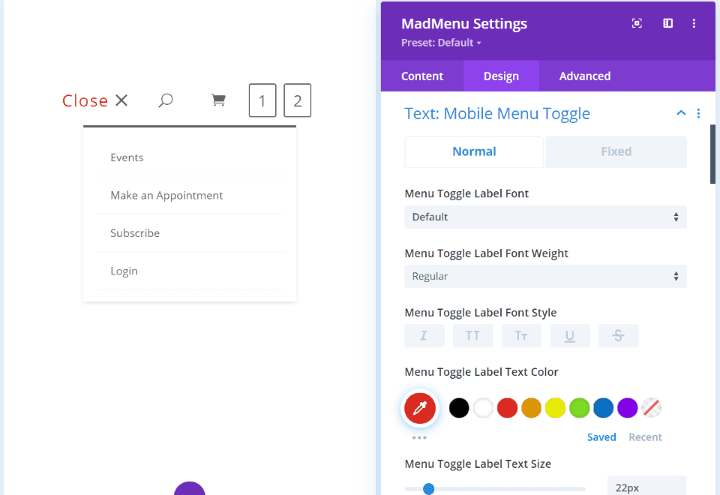
Task: Switch to the Advanced tab
Action: click(x=584, y=76)
